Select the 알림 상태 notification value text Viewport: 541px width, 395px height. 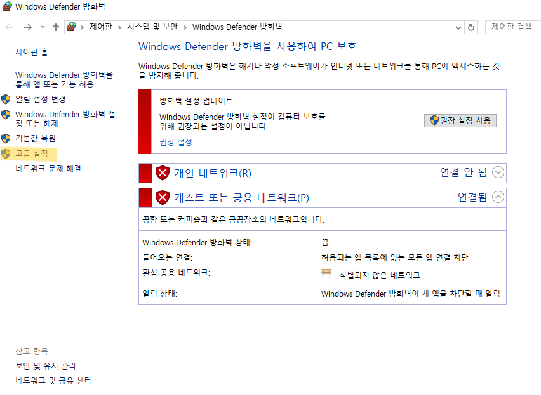pos(411,294)
